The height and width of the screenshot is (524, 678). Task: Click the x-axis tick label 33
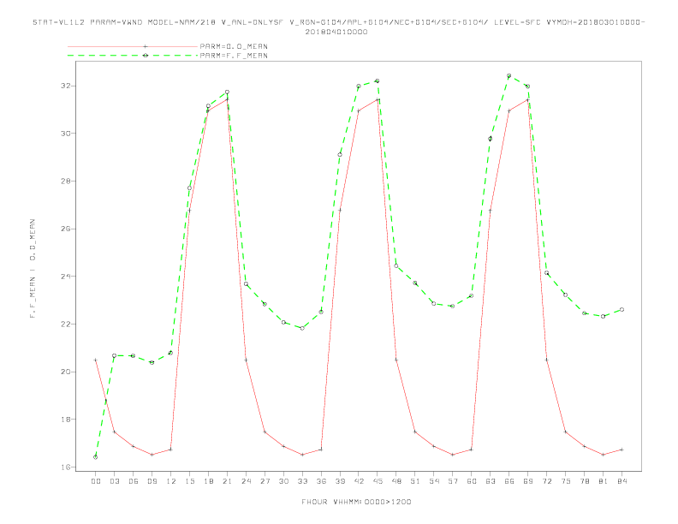click(x=302, y=481)
